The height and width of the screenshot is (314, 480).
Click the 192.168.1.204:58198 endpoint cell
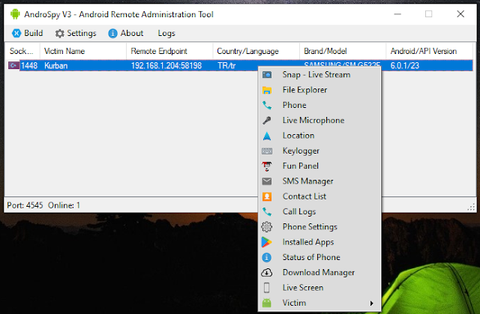point(166,66)
